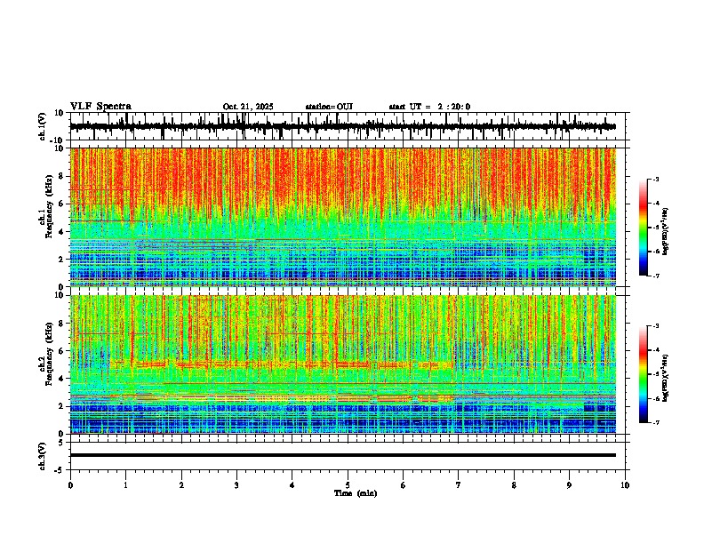
Task: Click the ch.1 voltage waveform trace
Action: click(x=342, y=126)
